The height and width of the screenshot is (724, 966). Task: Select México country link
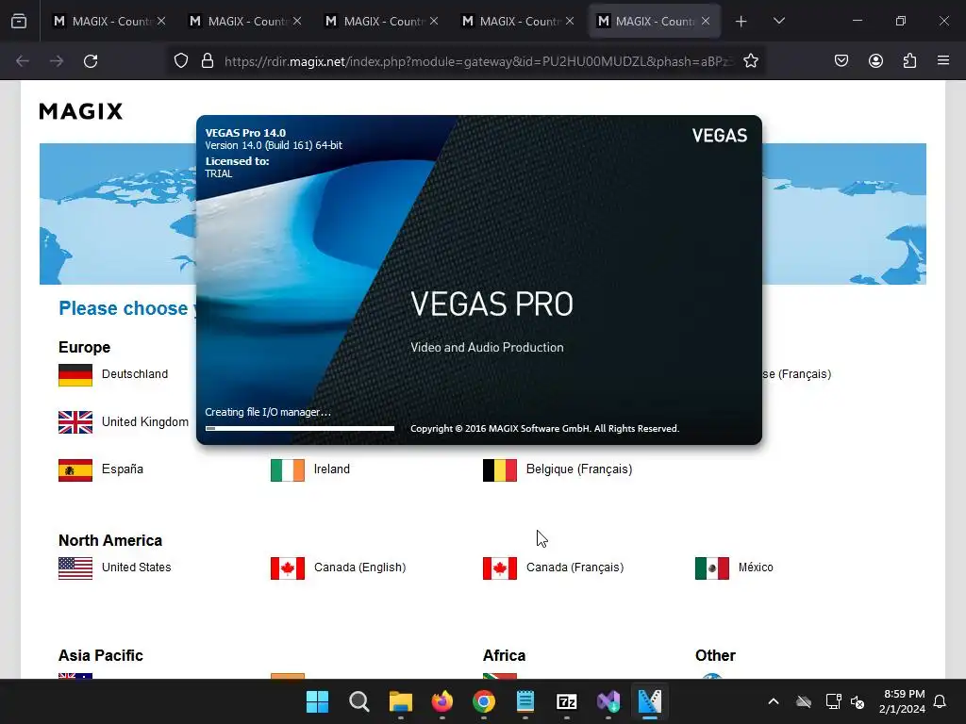(x=756, y=567)
